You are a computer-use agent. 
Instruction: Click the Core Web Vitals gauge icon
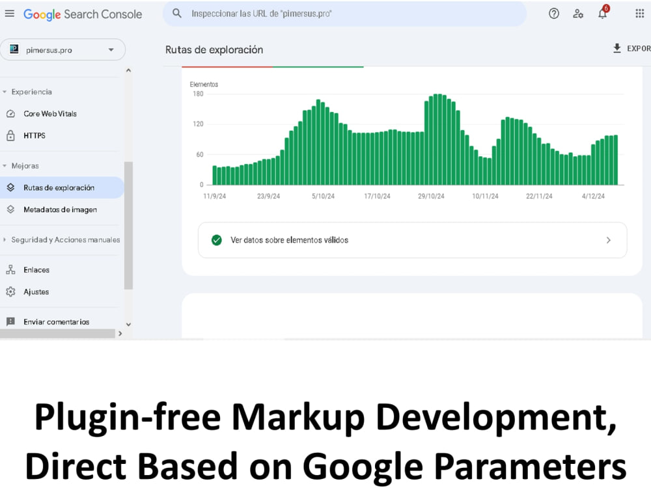pyautogui.click(x=11, y=114)
